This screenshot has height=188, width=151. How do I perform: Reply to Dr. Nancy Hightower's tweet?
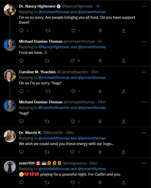tap(21, 31)
